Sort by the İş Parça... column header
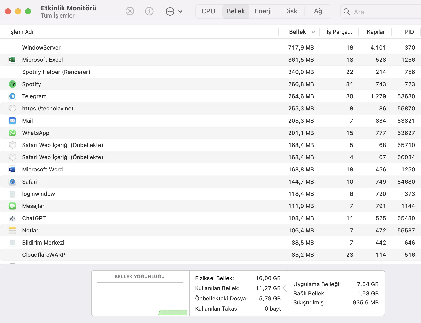Screen dimensions: 421x323 (x=339, y=32)
